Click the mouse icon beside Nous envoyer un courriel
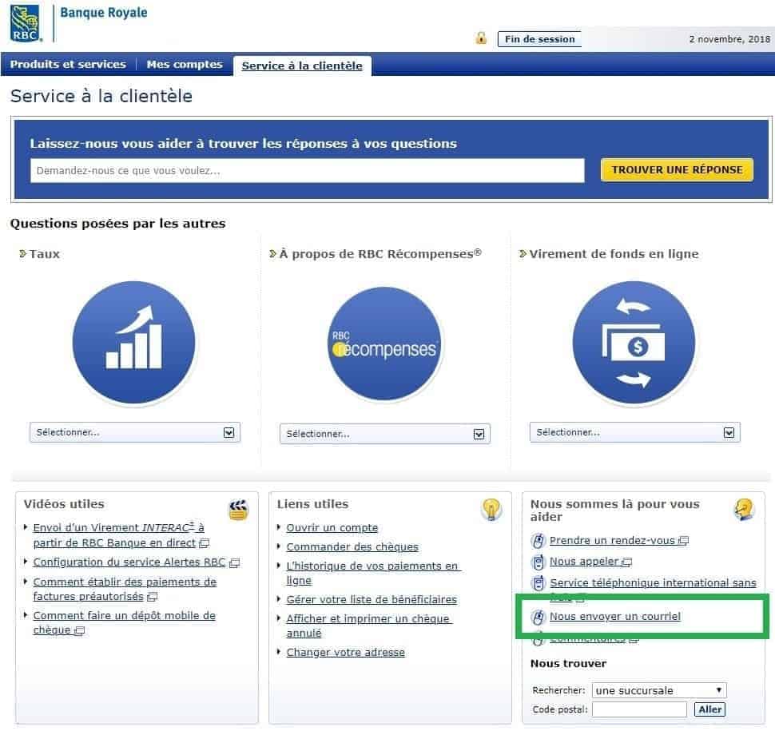 pyautogui.click(x=539, y=617)
